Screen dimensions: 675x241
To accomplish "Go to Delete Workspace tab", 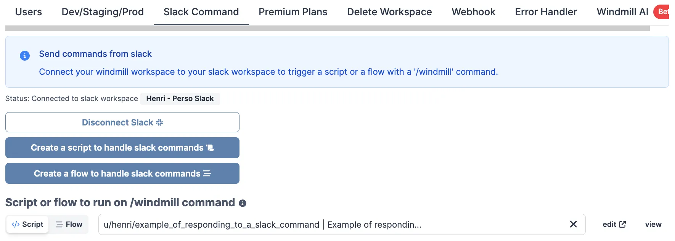I will pos(389,12).
